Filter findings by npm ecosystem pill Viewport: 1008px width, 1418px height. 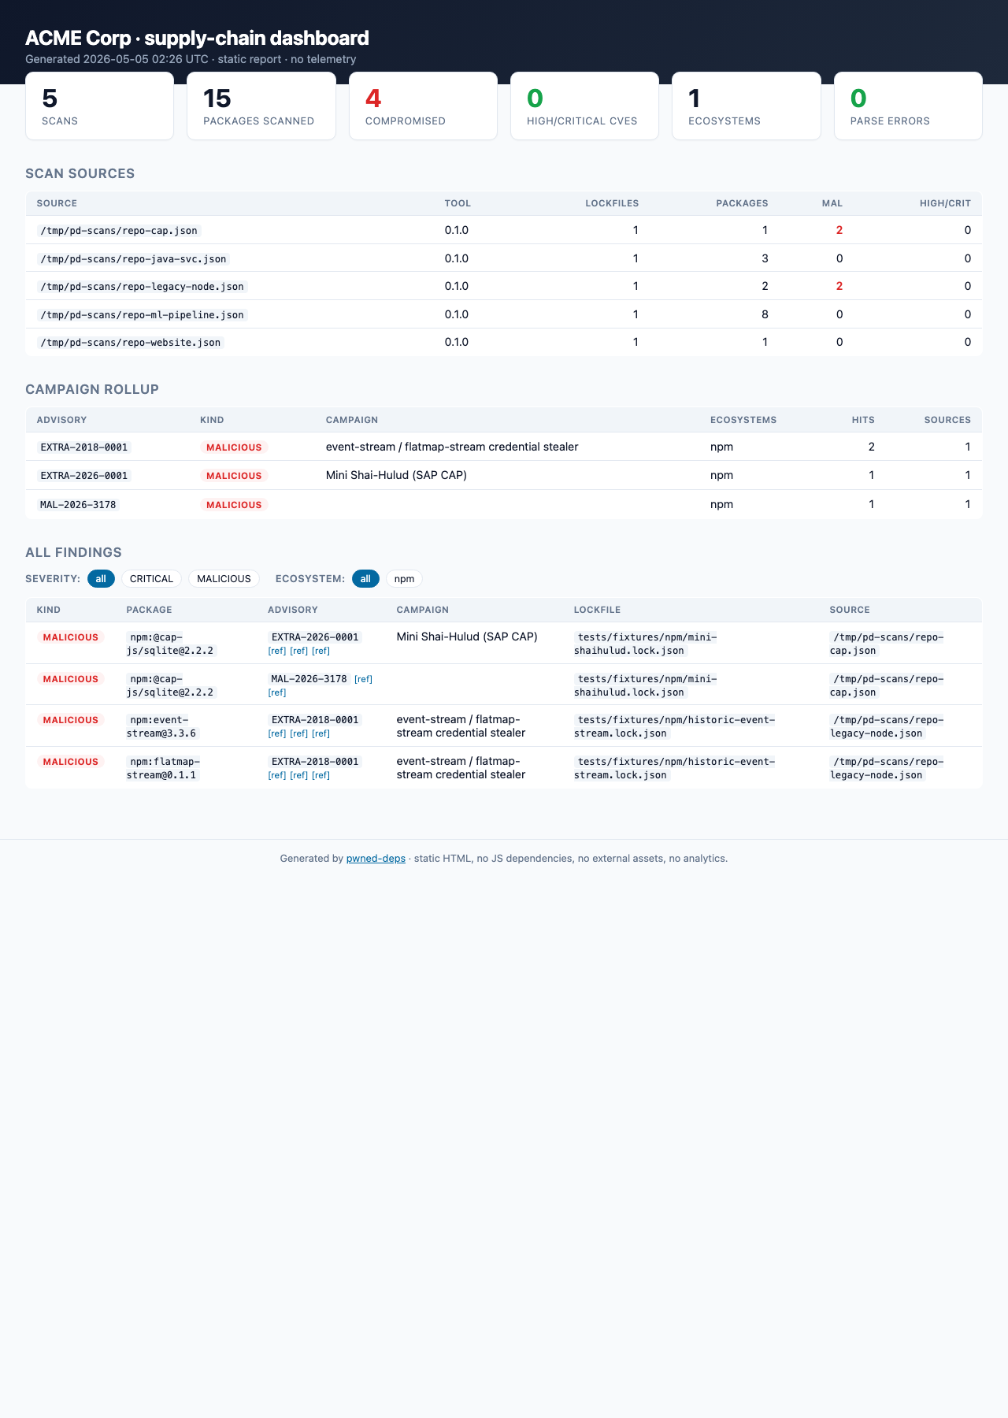pyautogui.click(x=404, y=579)
